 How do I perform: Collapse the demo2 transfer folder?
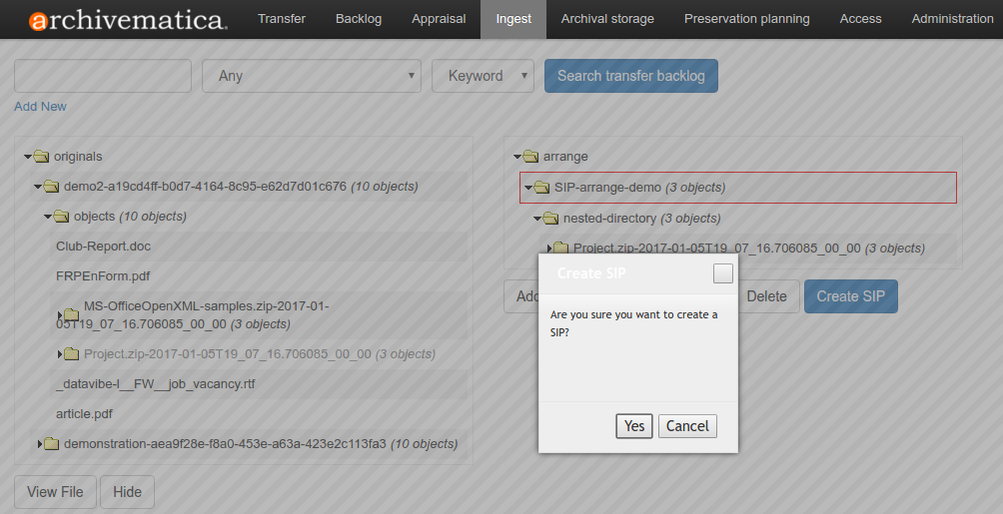coord(37,187)
